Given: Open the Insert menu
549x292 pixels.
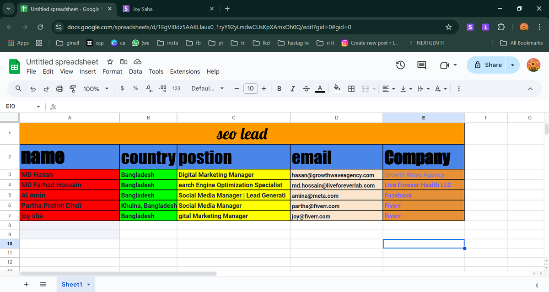Looking at the screenshot, I should pos(88,71).
